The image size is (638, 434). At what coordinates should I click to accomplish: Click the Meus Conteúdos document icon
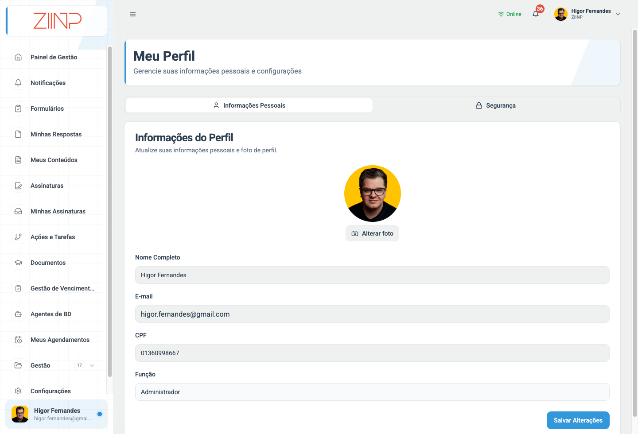click(x=18, y=160)
